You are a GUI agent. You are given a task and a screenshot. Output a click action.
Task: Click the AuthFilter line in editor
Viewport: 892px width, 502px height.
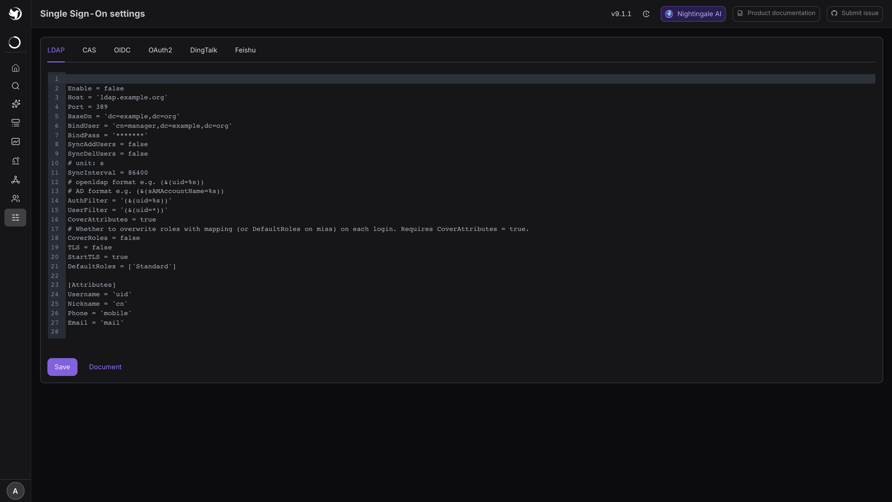pos(120,201)
